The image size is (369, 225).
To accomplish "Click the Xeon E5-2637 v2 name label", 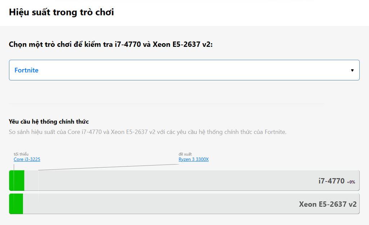I will click(x=328, y=204).
